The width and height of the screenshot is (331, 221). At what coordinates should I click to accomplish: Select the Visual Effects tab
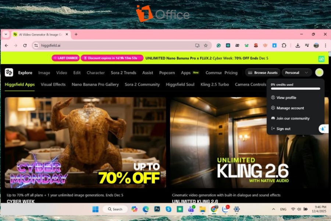[53, 84]
